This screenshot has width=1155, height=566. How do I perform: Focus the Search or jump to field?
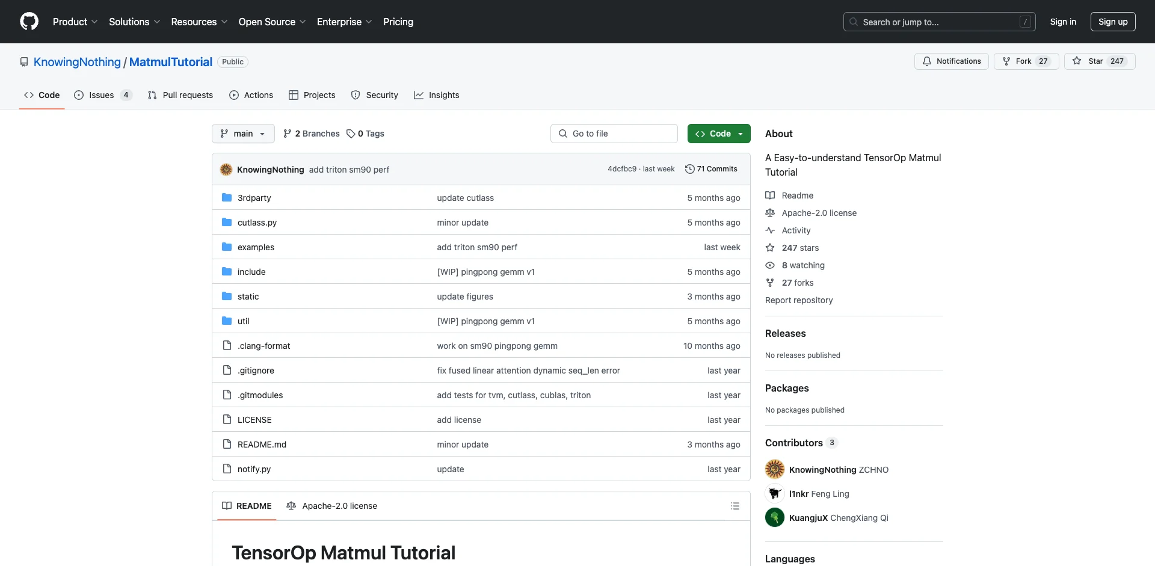pyautogui.click(x=940, y=22)
